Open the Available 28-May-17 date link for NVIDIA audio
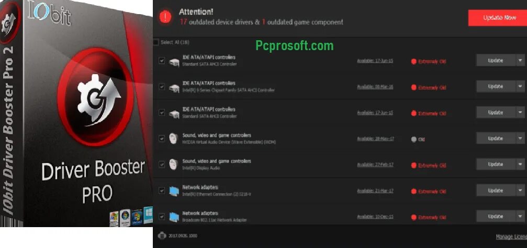 (375, 139)
